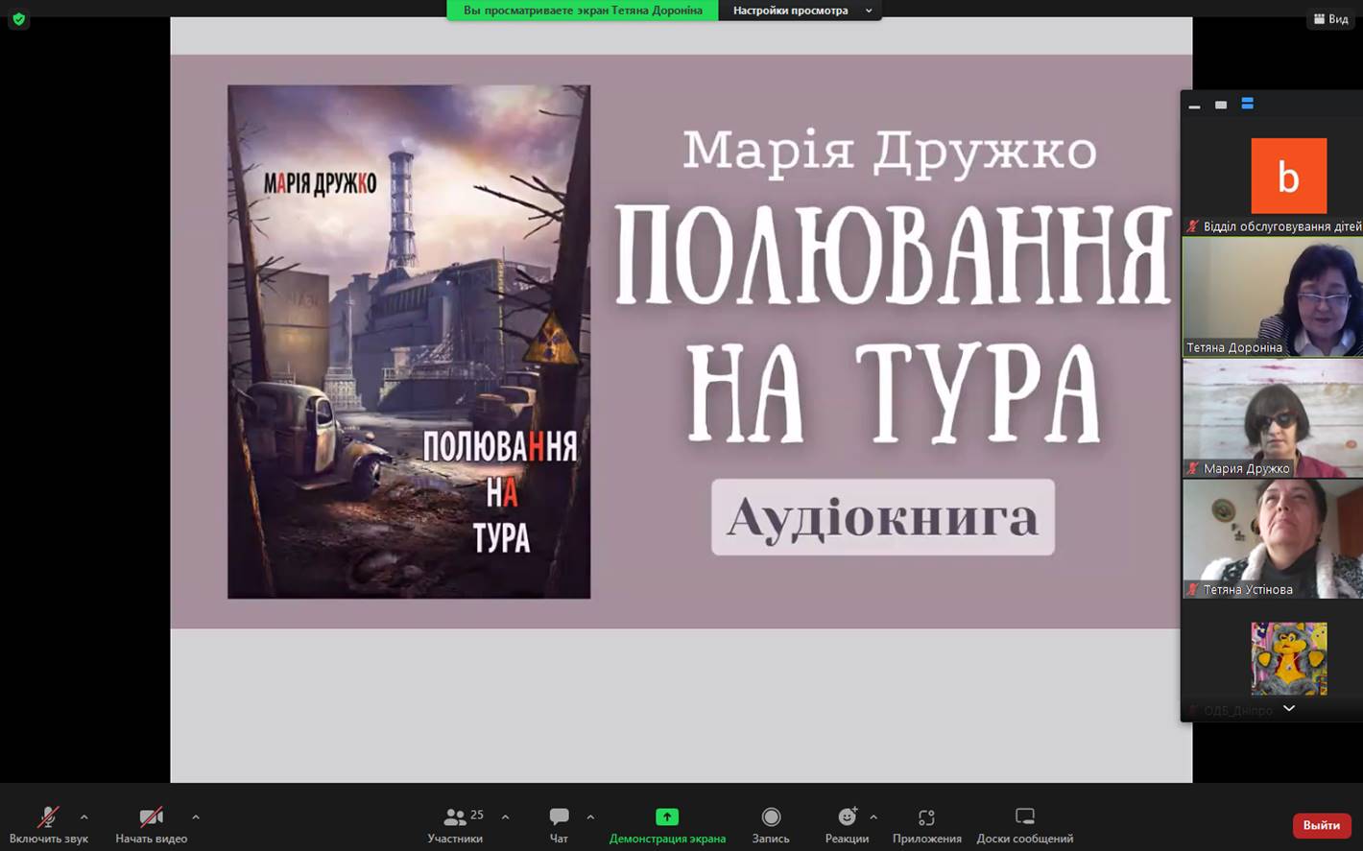Expand the arrow next to Участники

pyautogui.click(x=506, y=817)
